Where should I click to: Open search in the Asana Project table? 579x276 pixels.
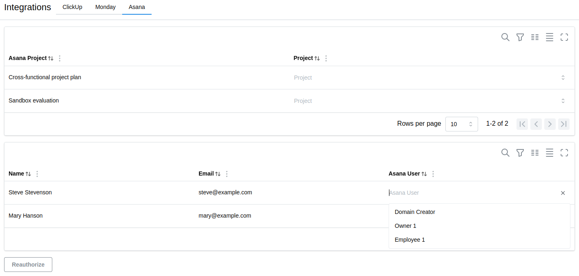pyautogui.click(x=505, y=37)
